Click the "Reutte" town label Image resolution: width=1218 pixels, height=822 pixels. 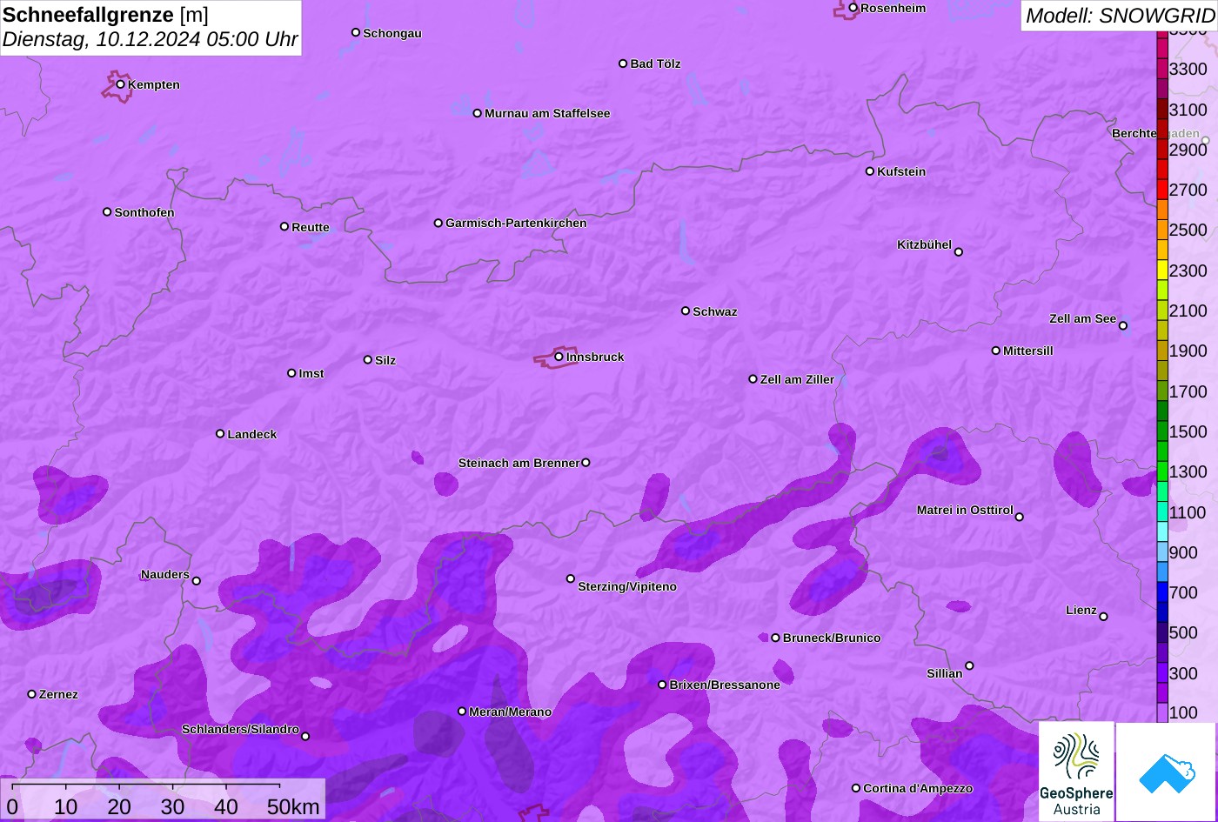311,227
